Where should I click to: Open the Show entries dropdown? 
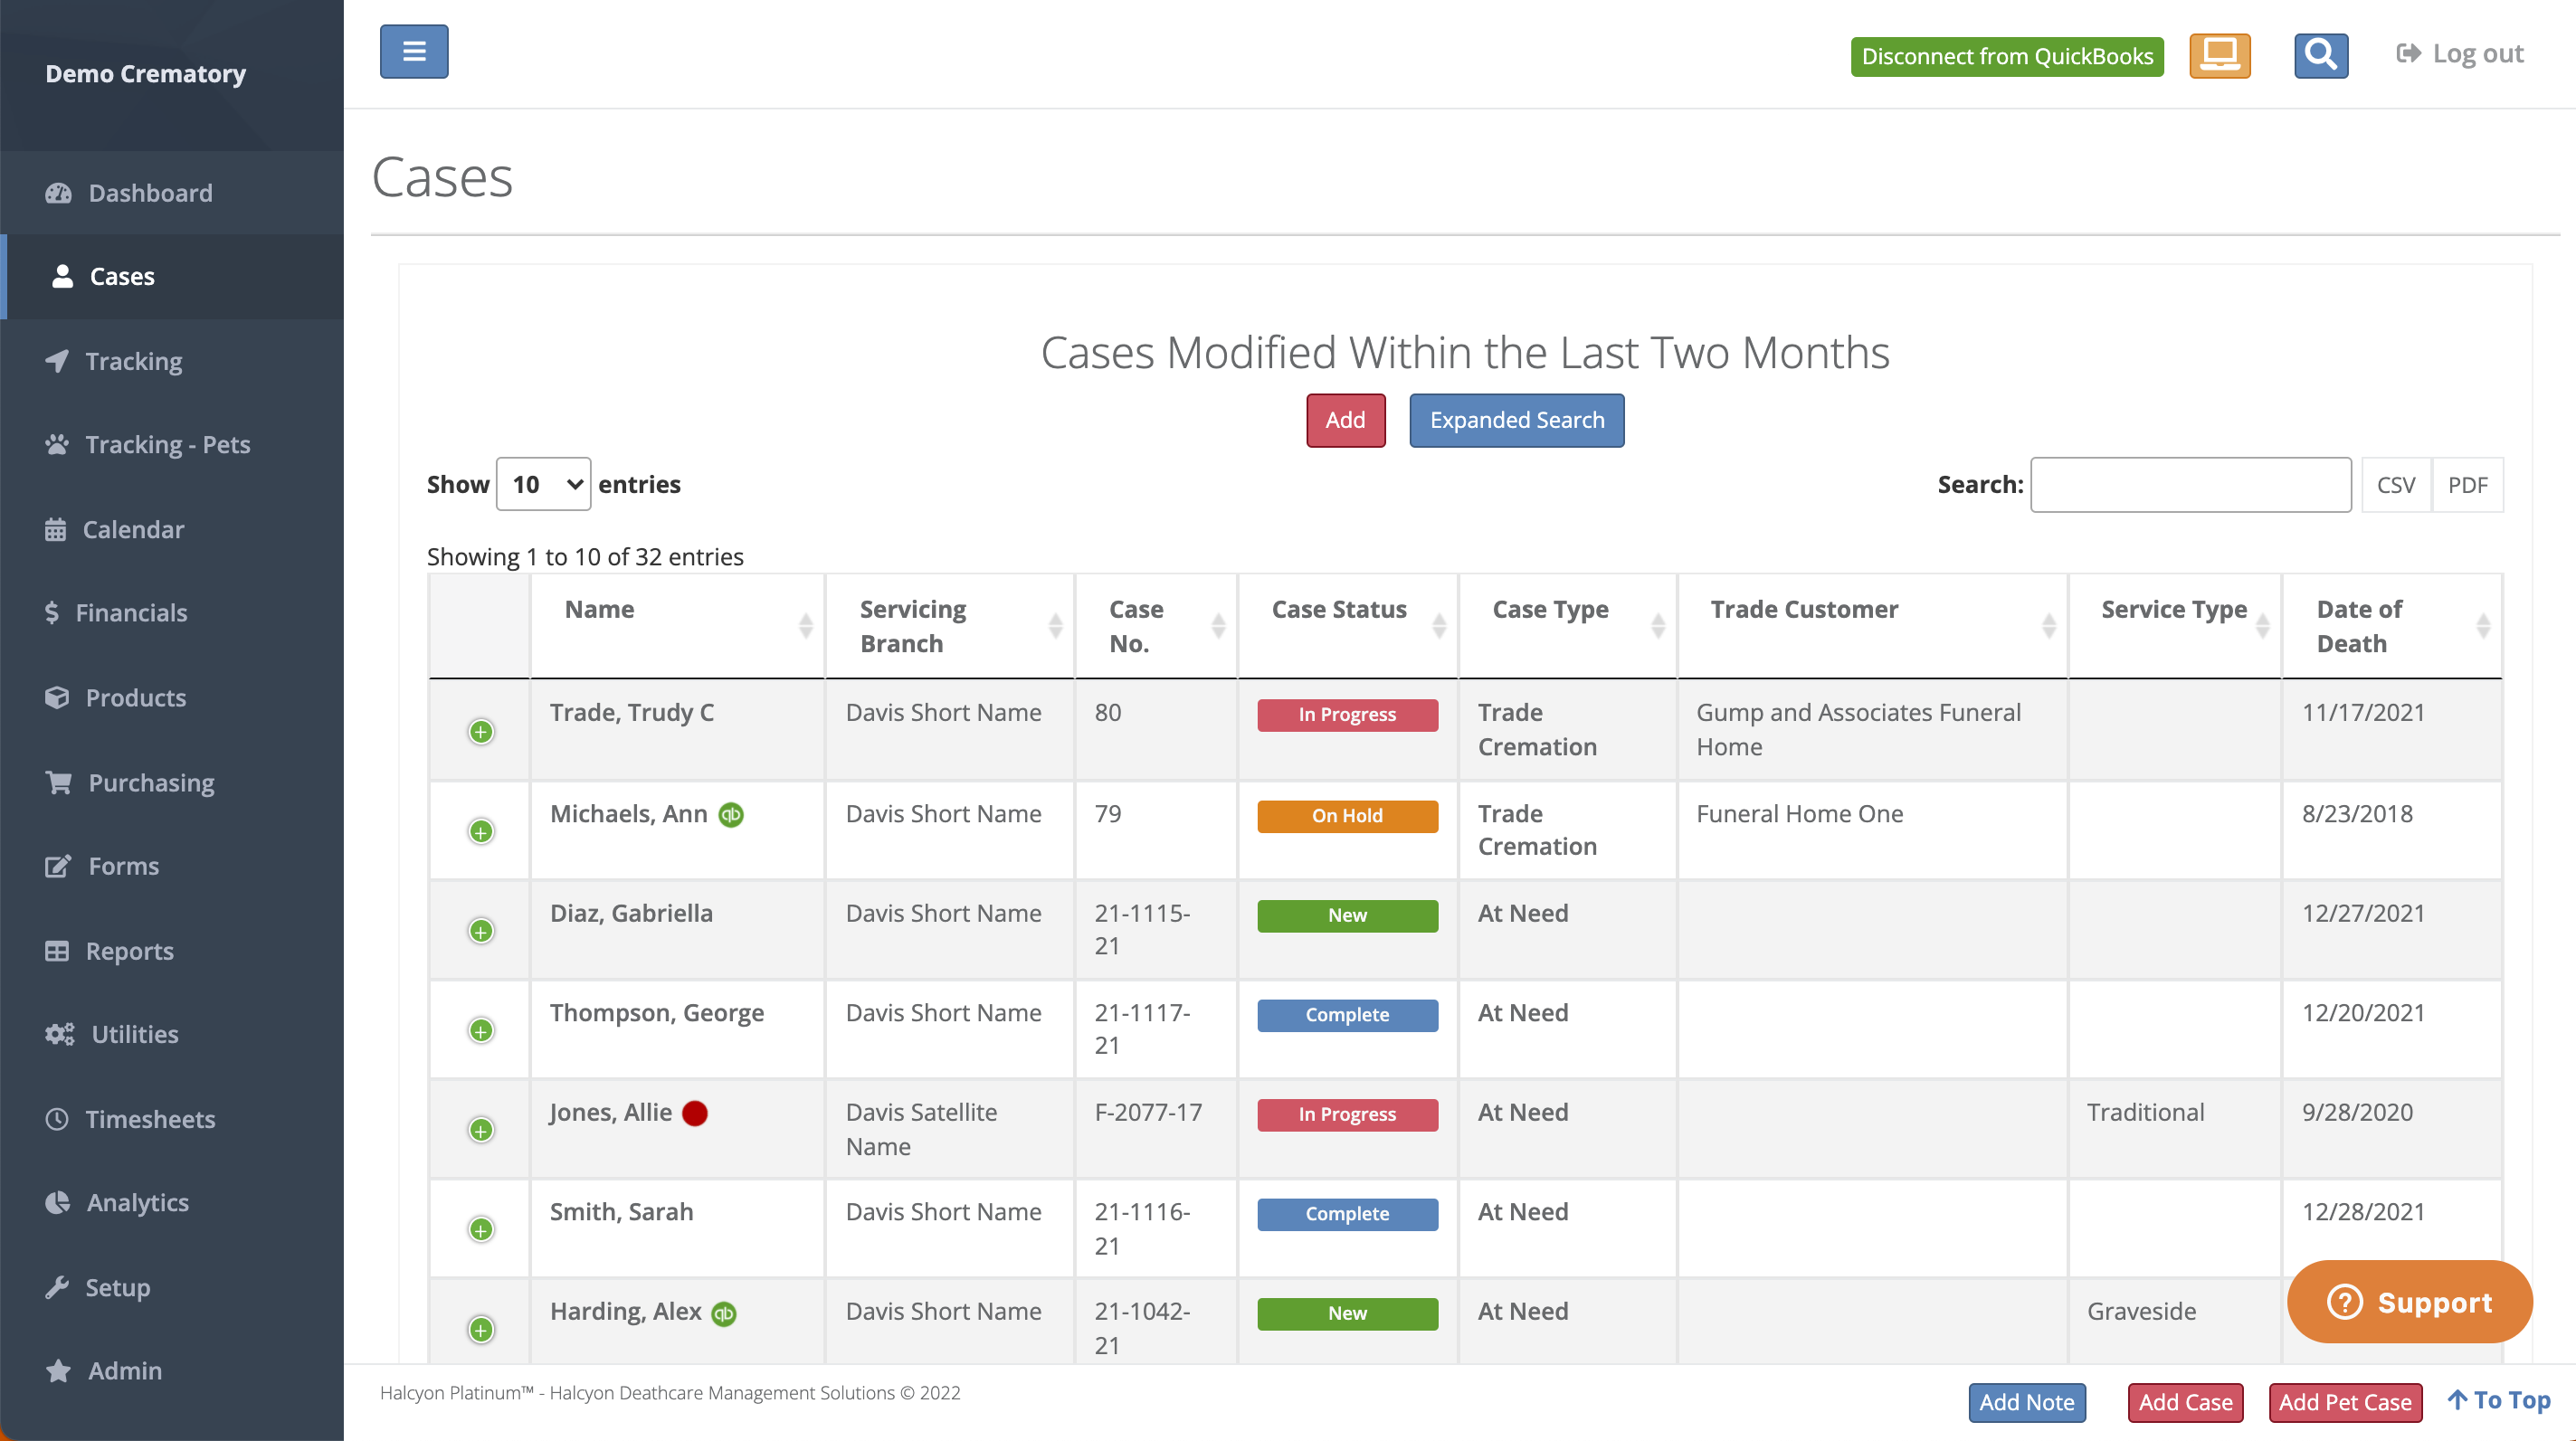click(543, 483)
